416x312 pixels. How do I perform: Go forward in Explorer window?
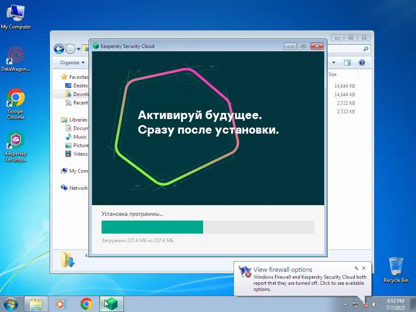(x=70, y=49)
